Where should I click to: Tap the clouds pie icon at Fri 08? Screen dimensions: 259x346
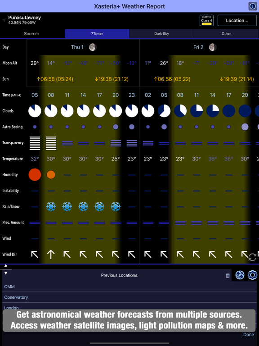coord(180,111)
